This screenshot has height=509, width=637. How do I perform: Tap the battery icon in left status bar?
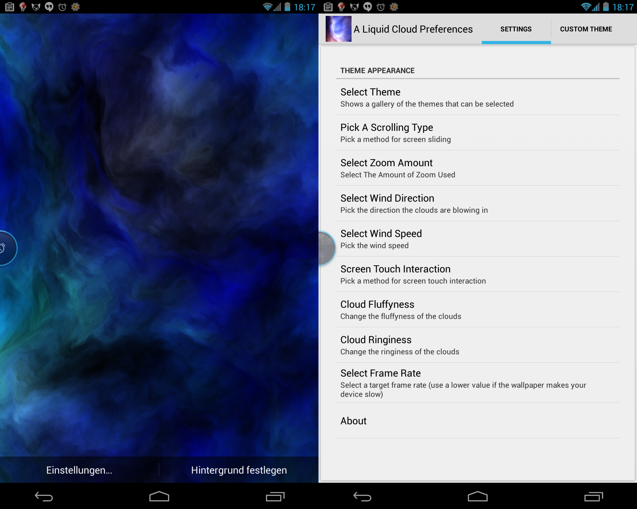287,7
